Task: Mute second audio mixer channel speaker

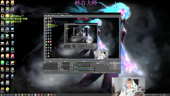Action: (91, 69)
